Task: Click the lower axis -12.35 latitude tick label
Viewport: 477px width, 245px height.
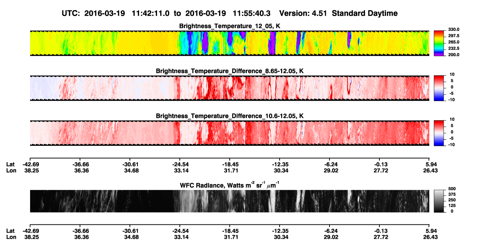Action: 280,231
